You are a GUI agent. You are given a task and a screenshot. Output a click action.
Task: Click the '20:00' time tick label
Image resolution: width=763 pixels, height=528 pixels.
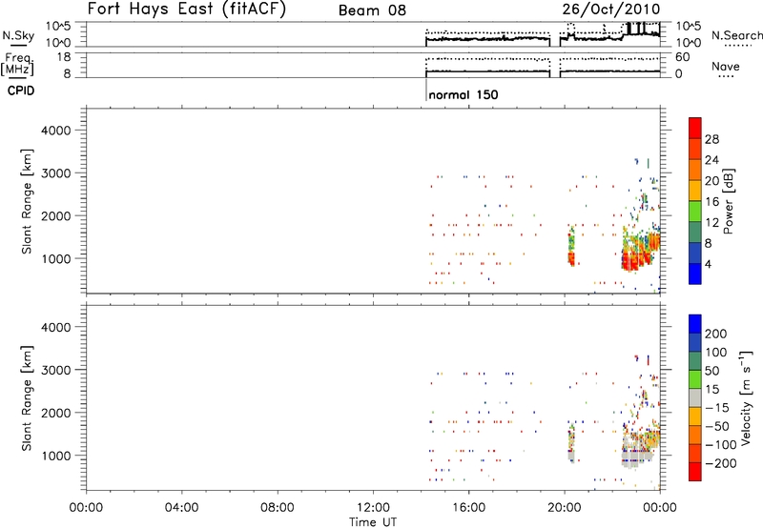[564, 508]
